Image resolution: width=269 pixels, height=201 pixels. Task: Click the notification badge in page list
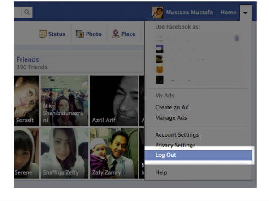coord(237,38)
